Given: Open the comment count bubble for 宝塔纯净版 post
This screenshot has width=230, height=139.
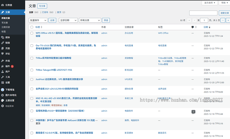Looking at the screenshot, I should point(193,112).
